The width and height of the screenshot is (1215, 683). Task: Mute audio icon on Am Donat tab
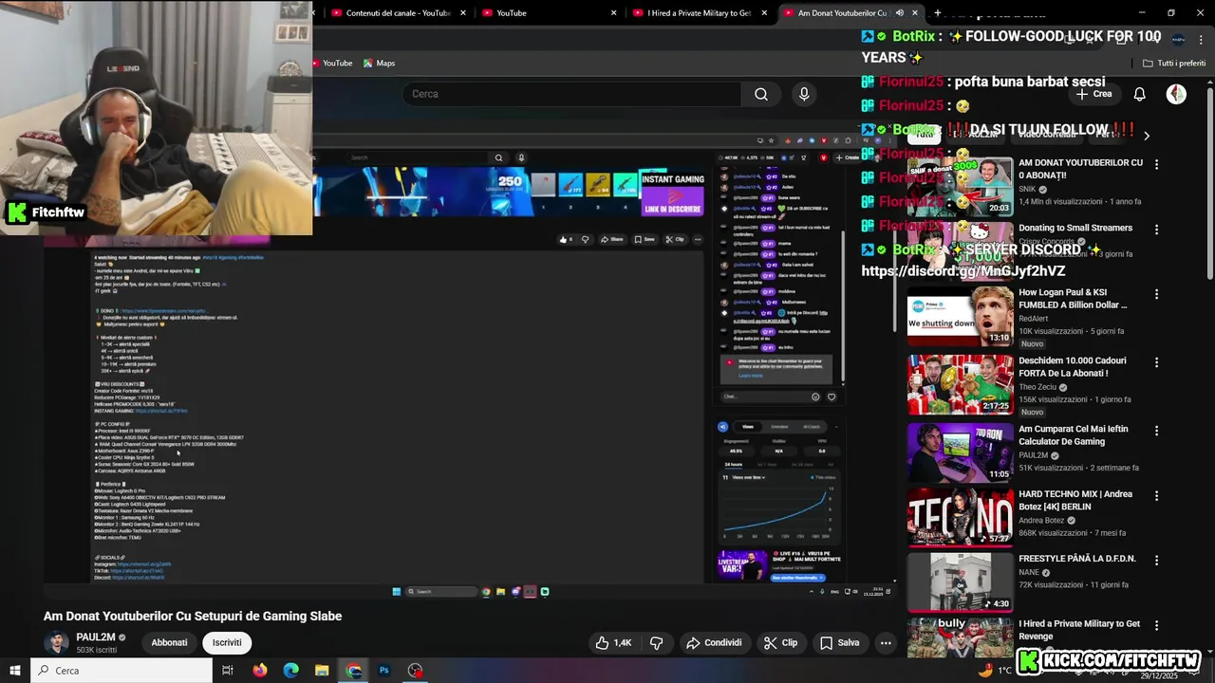click(x=899, y=13)
